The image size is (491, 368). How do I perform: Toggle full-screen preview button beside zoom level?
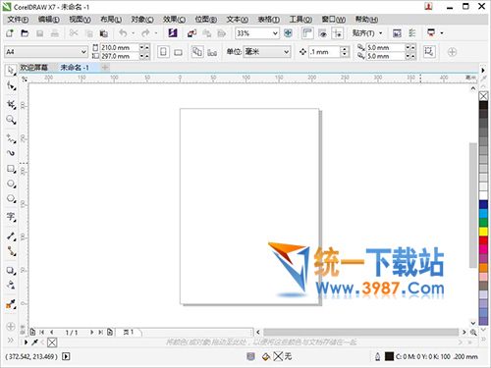288,33
